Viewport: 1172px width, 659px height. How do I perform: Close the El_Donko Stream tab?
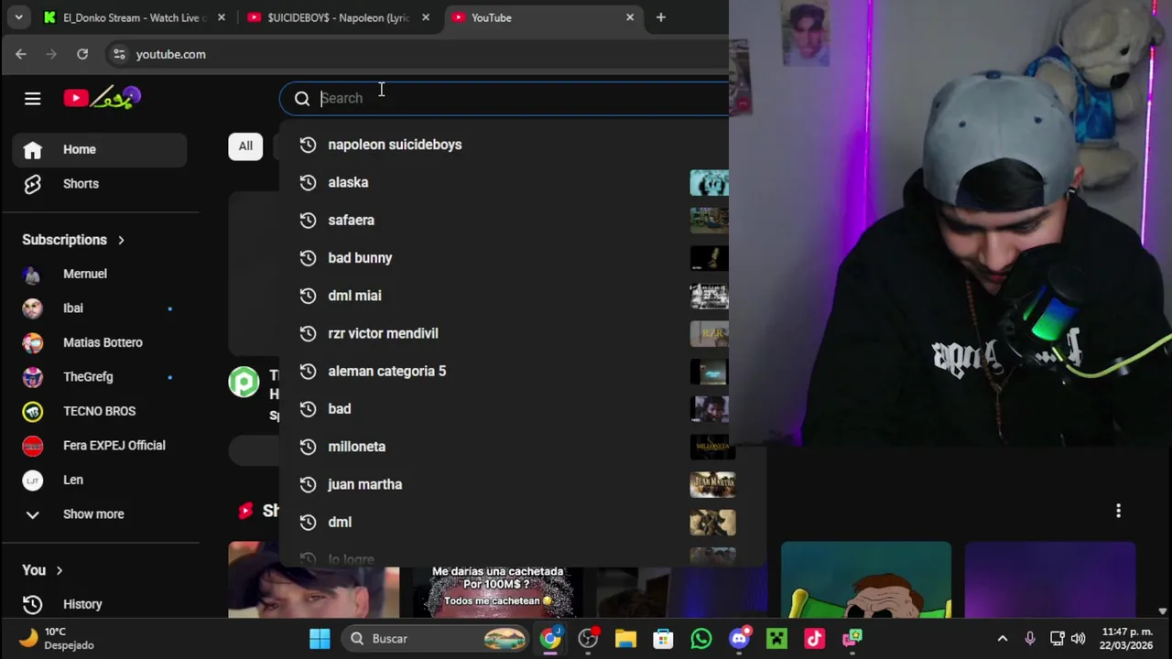pyautogui.click(x=221, y=17)
